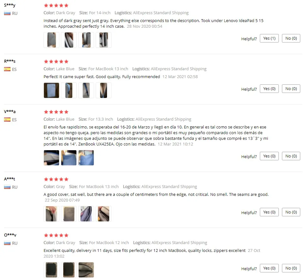The width and height of the screenshot is (305, 279).
Task: Open fourth photo in A***t's review
Action: [x=104, y=214]
